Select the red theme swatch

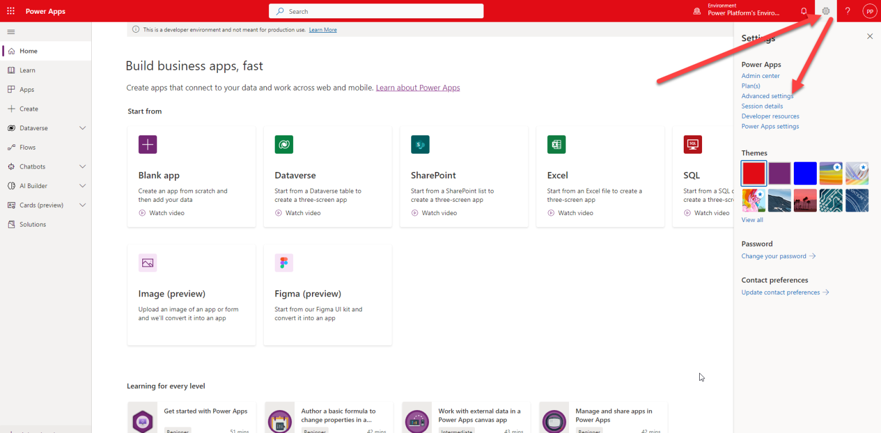click(753, 173)
